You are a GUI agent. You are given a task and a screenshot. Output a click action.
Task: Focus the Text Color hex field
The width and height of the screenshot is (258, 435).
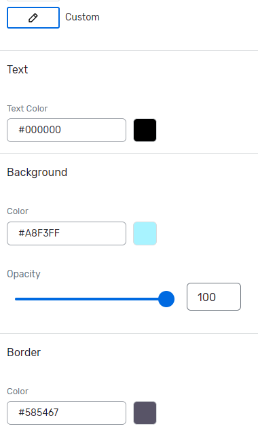point(67,130)
